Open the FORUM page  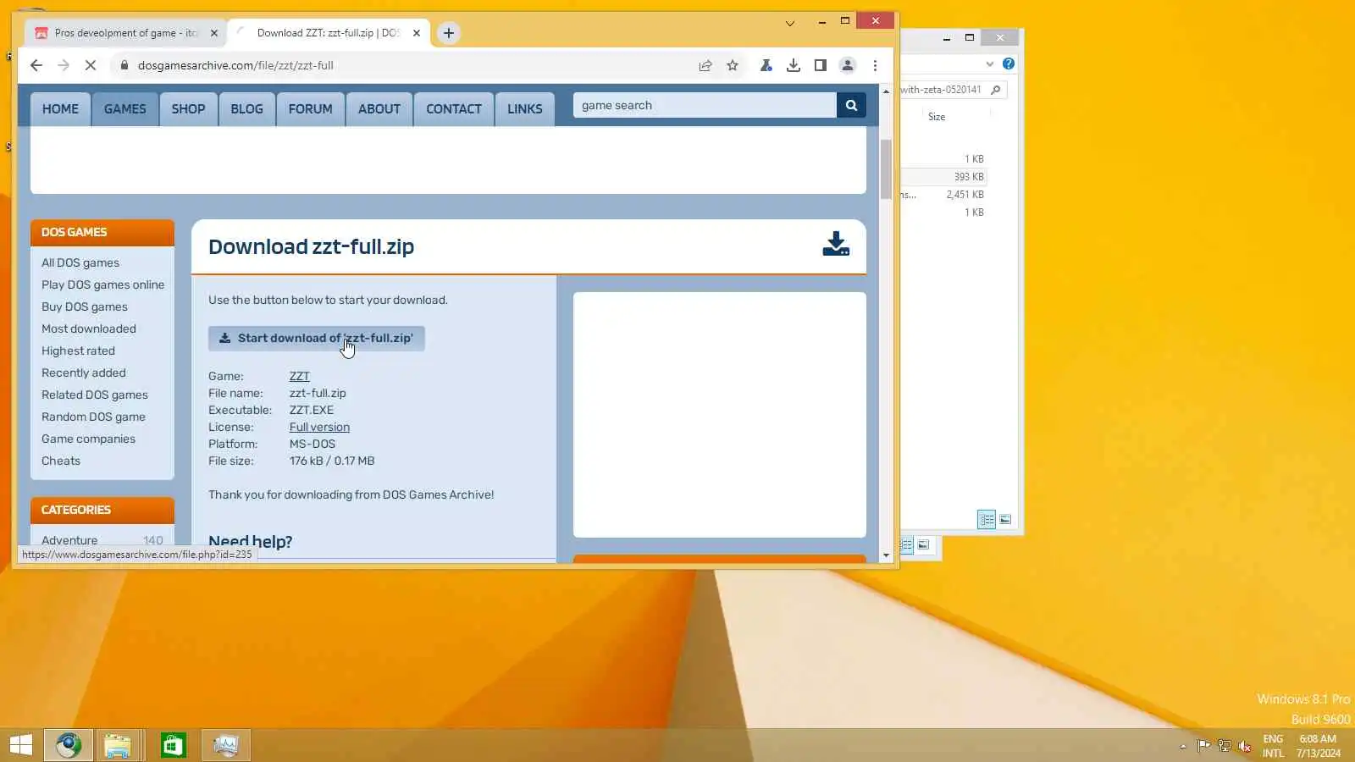[310, 109]
